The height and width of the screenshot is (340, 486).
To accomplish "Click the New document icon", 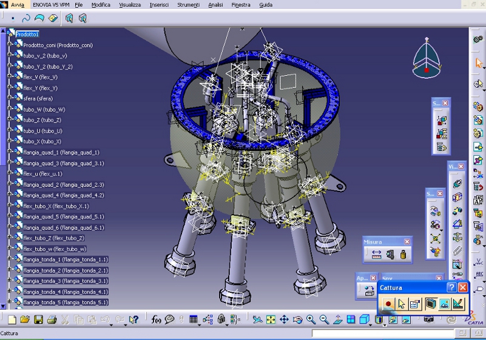I will click(x=12, y=319).
